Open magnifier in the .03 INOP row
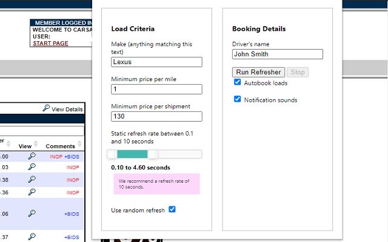The height and width of the screenshot is (242, 388). point(32,167)
